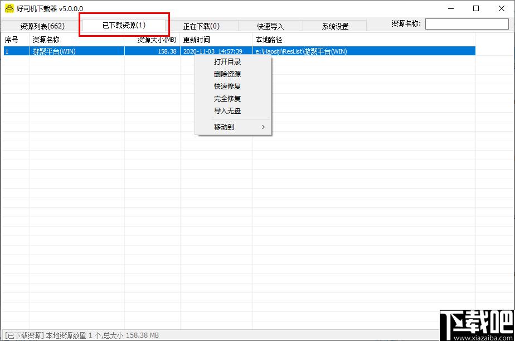Sort by the 本地路径 column header
Image resolution: width=515 pixels, height=341 pixels.
tap(364, 40)
